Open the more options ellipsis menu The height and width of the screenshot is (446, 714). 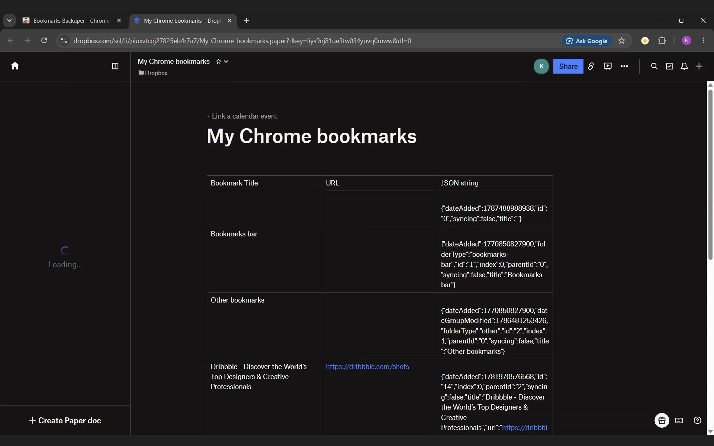tap(624, 66)
